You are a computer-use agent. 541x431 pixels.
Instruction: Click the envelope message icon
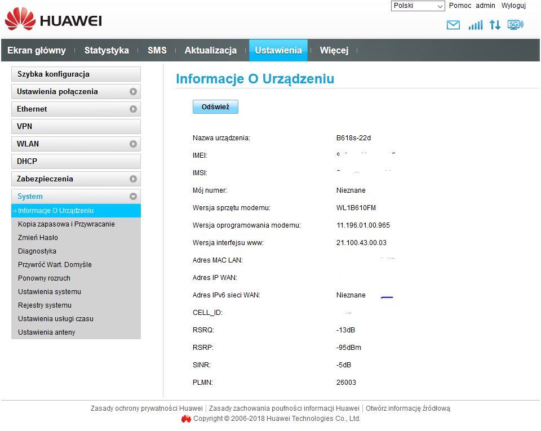[453, 25]
